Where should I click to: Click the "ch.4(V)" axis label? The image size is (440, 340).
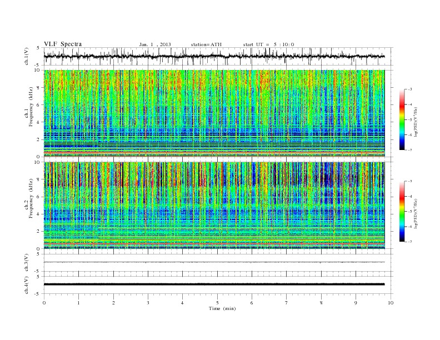[x=27, y=285]
